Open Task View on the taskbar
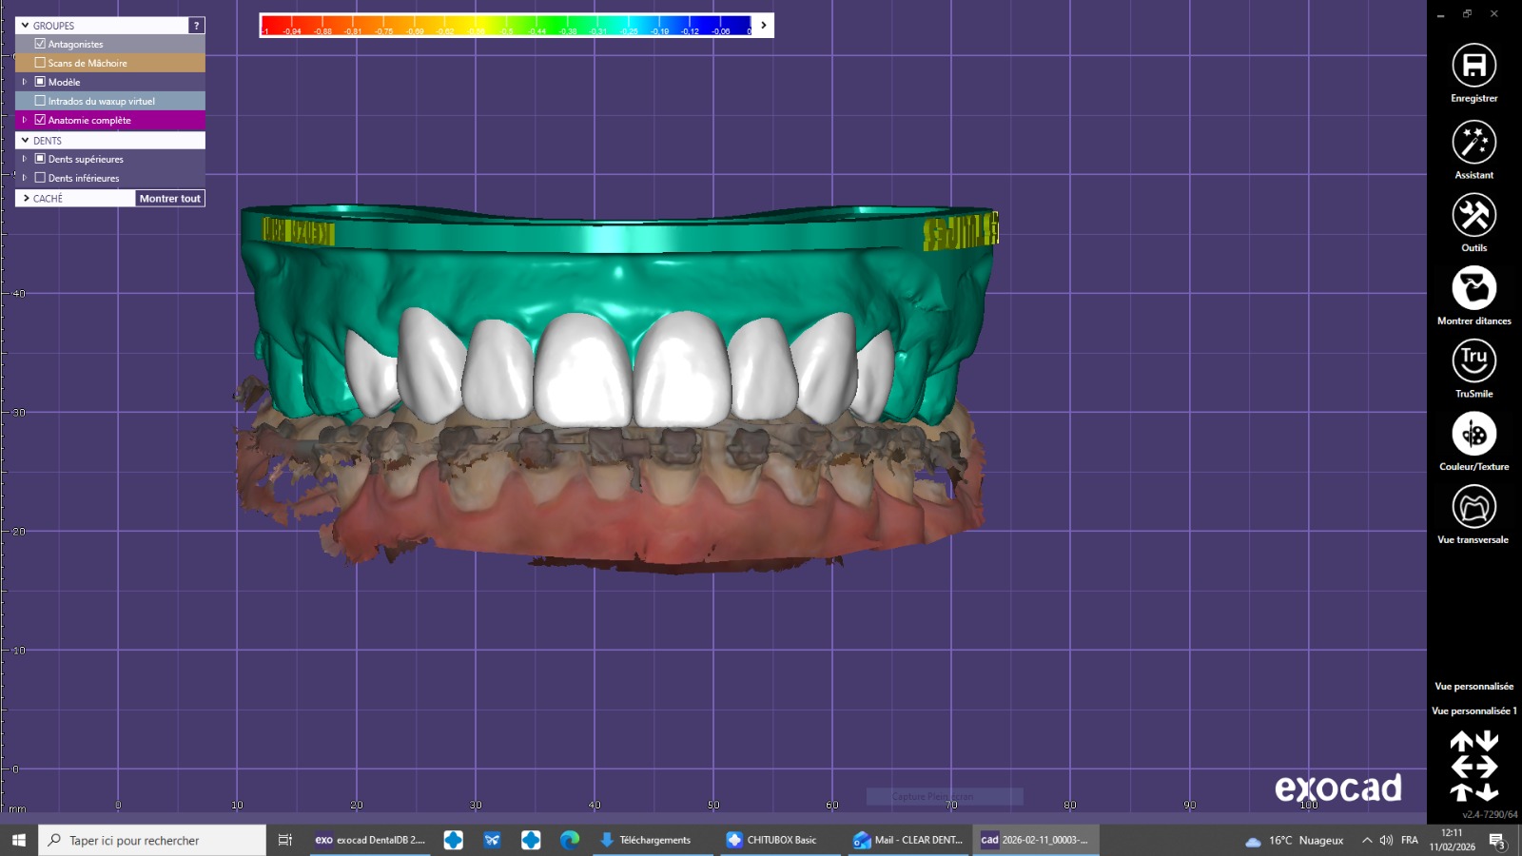The height and width of the screenshot is (856, 1522). click(x=284, y=840)
